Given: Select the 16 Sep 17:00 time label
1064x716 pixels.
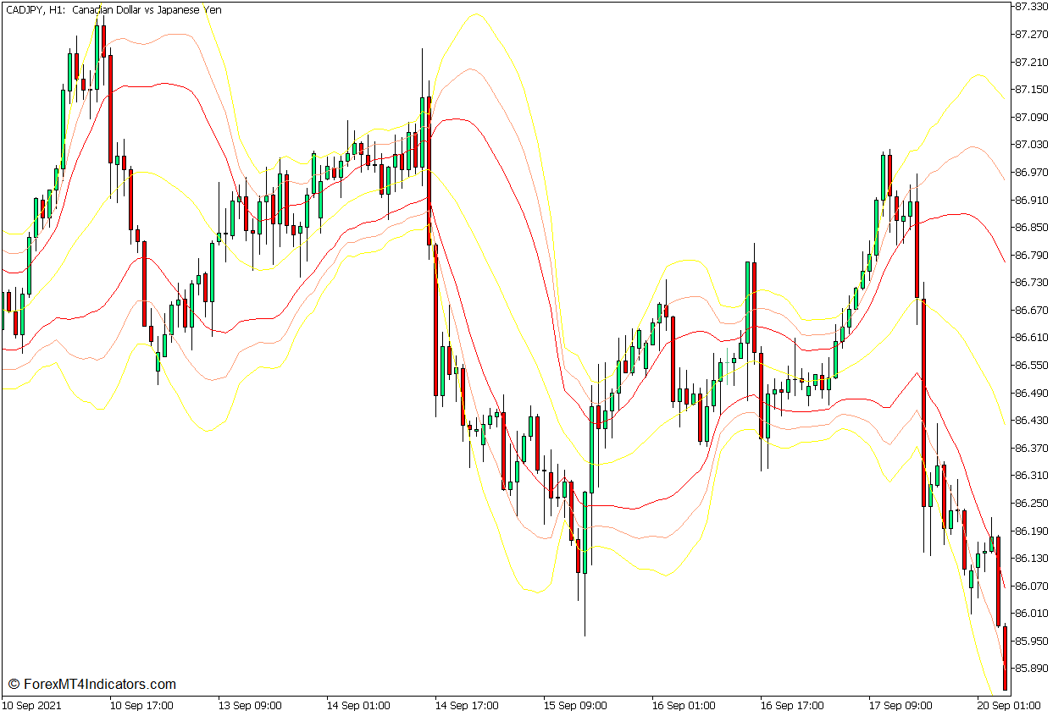Looking at the screenshot, I should click(x=792, y=705).
